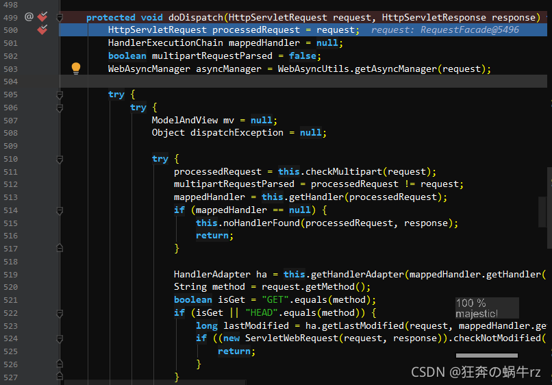This screenshot has width=552, height=385.
Task: Click the inline hint 'request: RequestFacade@5496'
Action: click(445, 29)
